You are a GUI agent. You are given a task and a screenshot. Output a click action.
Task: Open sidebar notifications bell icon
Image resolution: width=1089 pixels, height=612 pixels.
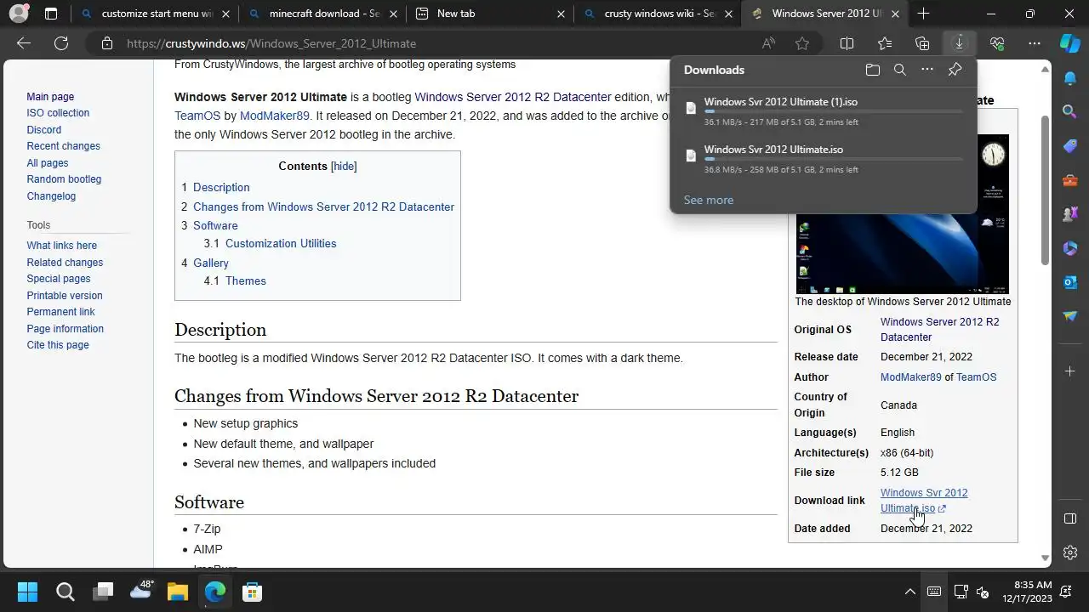(x=1070, y=78)
